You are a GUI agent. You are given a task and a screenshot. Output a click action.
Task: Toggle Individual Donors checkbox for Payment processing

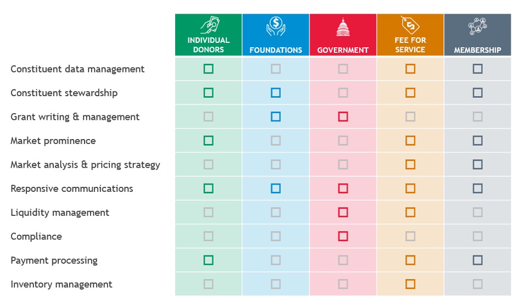point(208,260)
